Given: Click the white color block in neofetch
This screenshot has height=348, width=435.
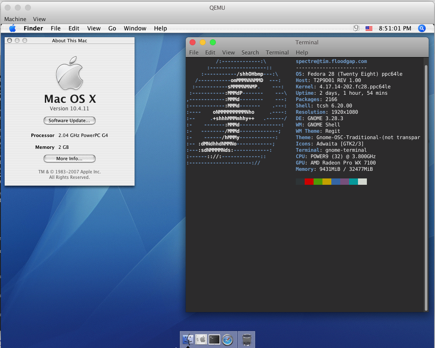Looking at the screenshot, I should 362,182.
